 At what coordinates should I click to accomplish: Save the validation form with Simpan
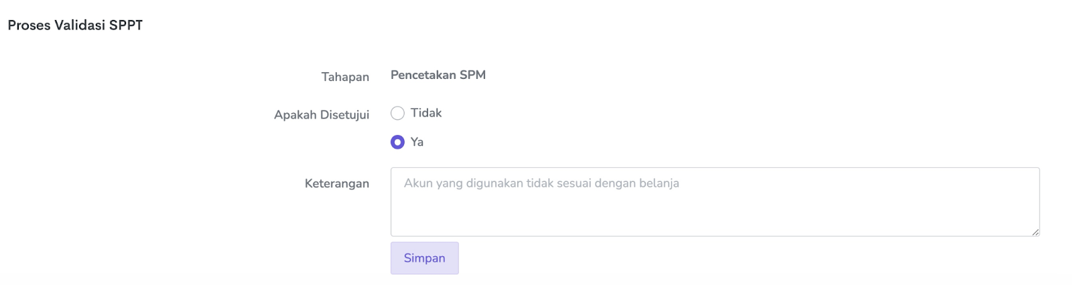click(424, 258)
